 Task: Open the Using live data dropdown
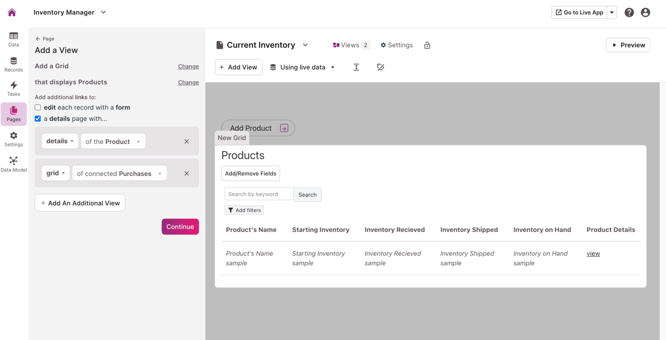click(302, 67)
